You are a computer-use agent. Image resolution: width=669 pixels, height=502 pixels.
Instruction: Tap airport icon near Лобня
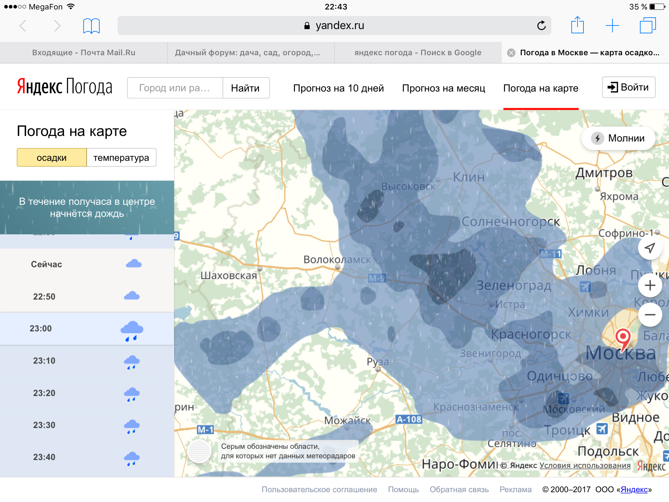point(585,287)
